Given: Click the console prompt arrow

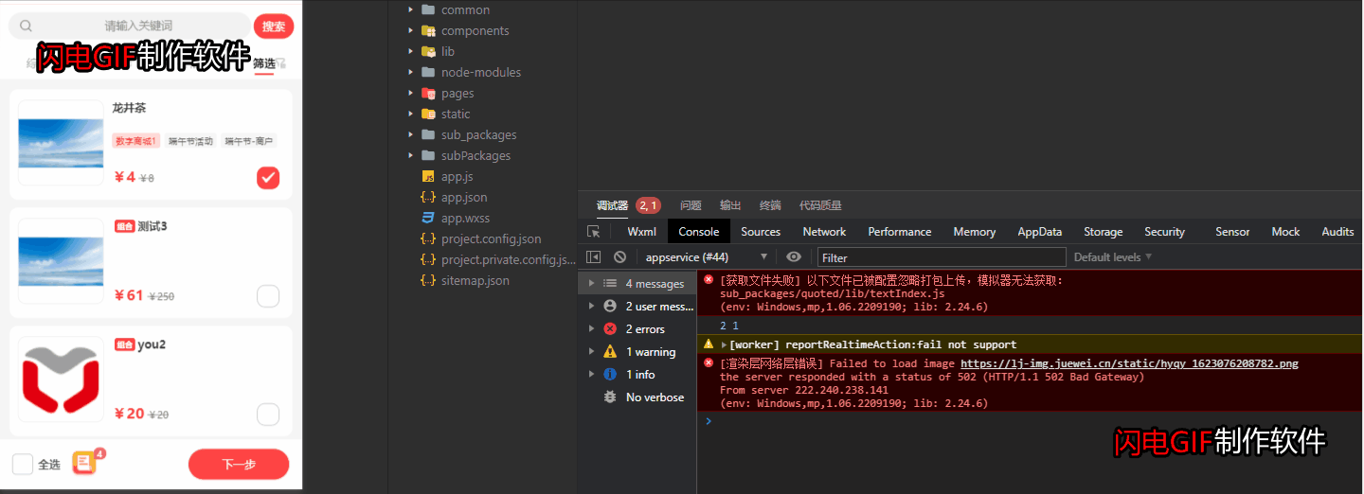Looking at the screenshot, I should [x=708, y=421].
